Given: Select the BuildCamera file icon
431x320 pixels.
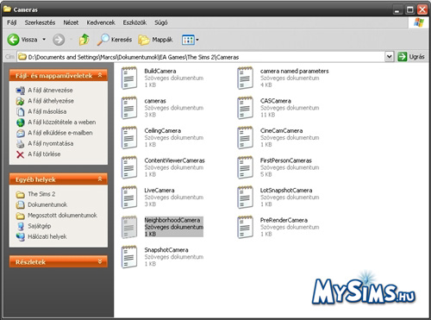Looking at the screenshot, I should pos(129,78).
